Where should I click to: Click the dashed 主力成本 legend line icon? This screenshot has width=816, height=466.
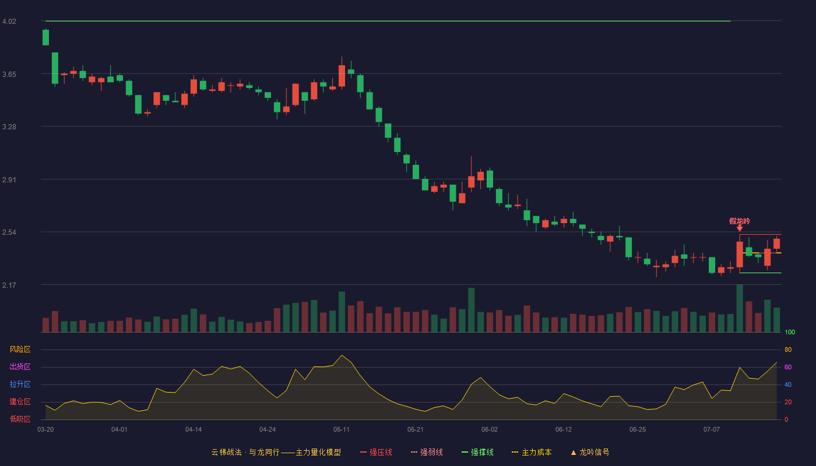coord(515,452)
